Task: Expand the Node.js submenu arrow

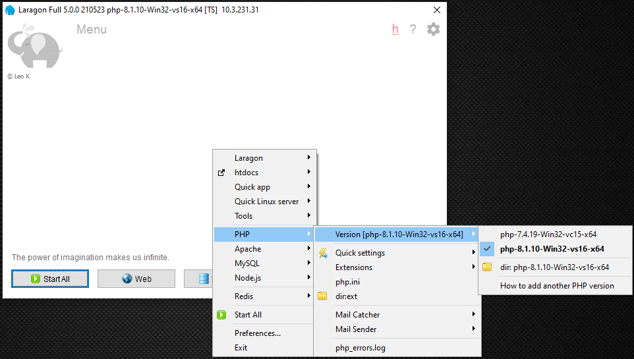Action: pos(309,277)
